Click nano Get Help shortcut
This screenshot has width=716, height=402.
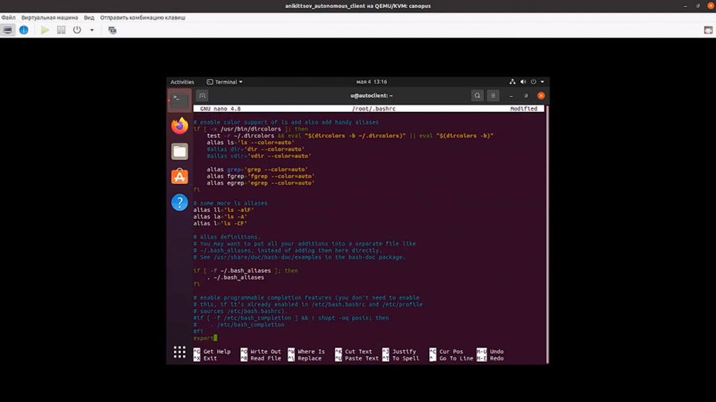pyautogui.click(x=212, y=352)
